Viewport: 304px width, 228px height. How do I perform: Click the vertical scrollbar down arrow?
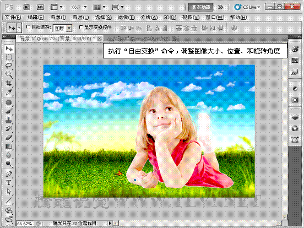coord(284,217)
